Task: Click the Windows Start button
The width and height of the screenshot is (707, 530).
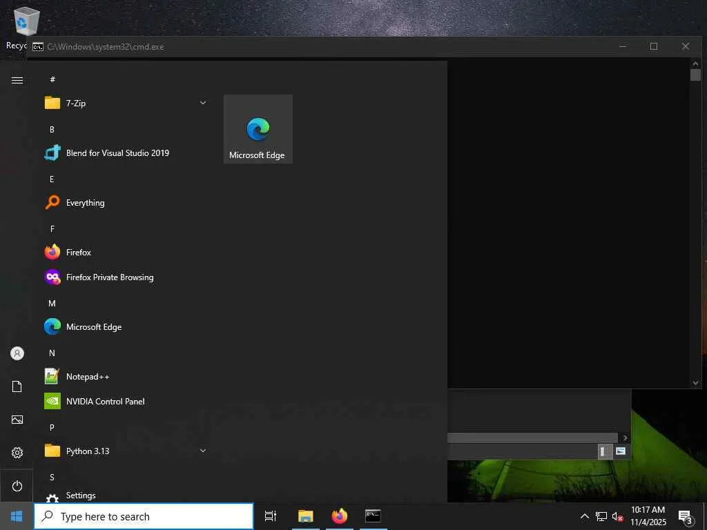Action: [x=17, y=516]
